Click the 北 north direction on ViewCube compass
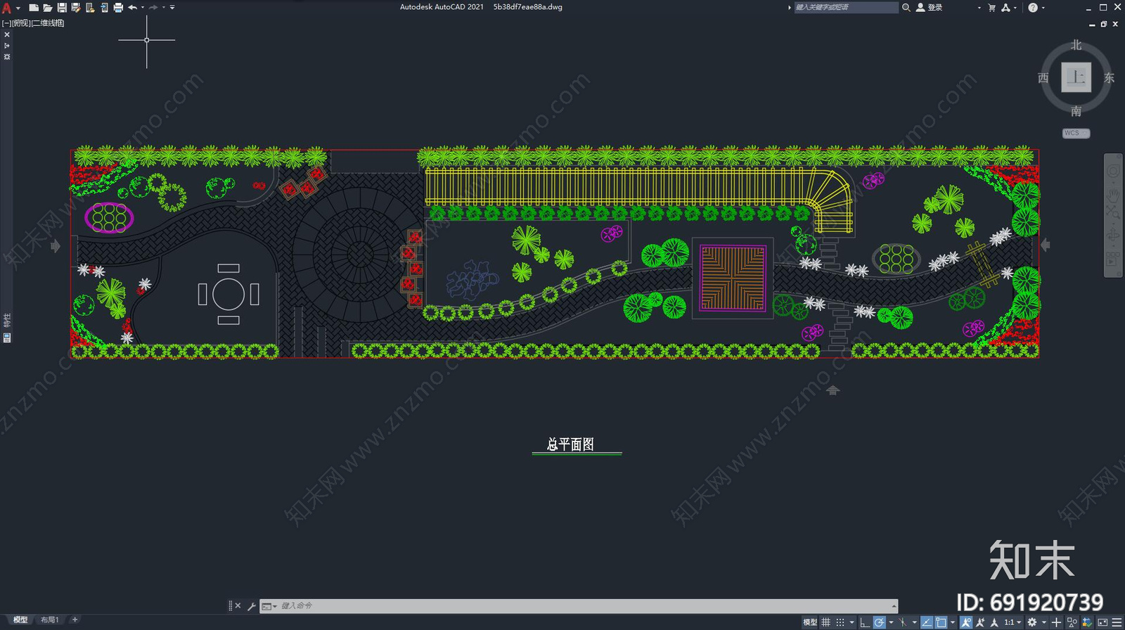Screen dimensions: 1125x630 [1076, 45]
